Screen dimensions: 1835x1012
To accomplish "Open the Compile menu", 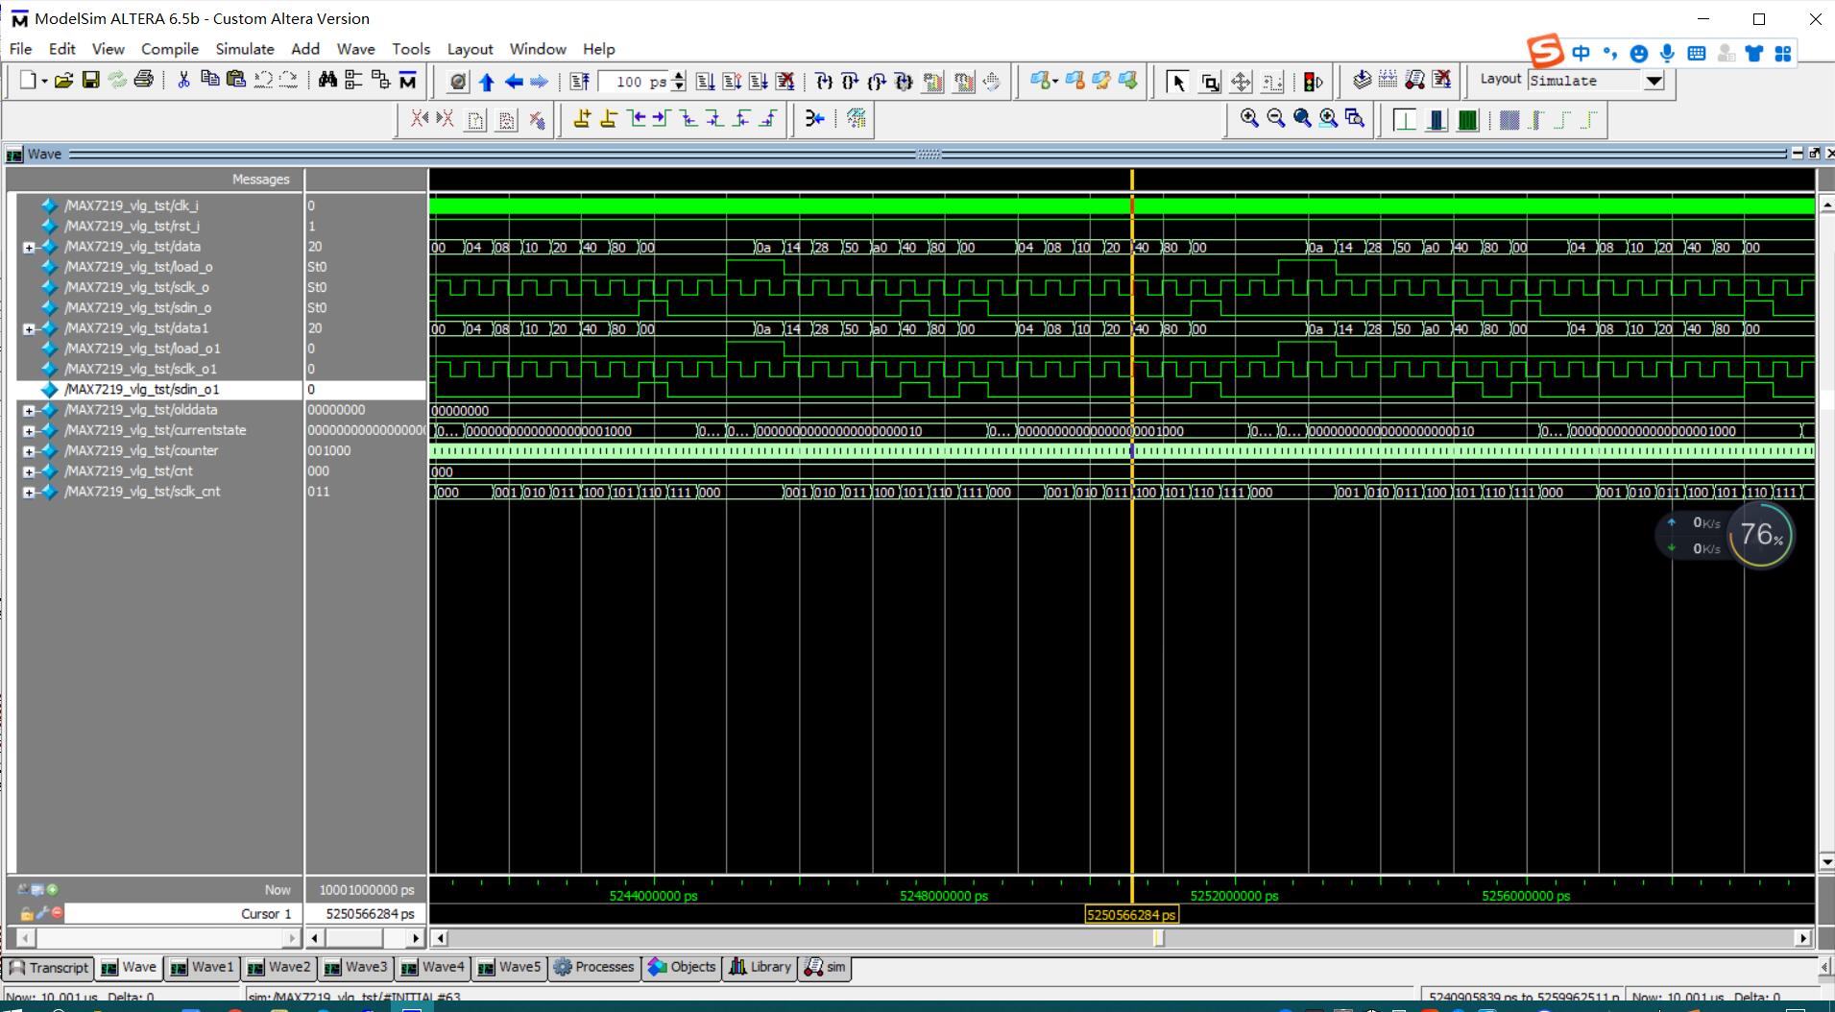I will [x=170, y=49].
